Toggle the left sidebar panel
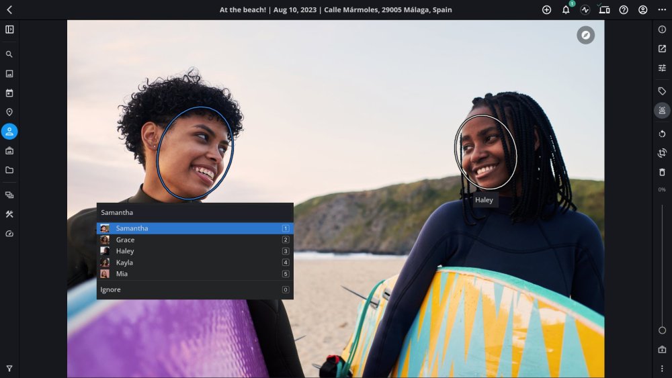 (9, 29)
